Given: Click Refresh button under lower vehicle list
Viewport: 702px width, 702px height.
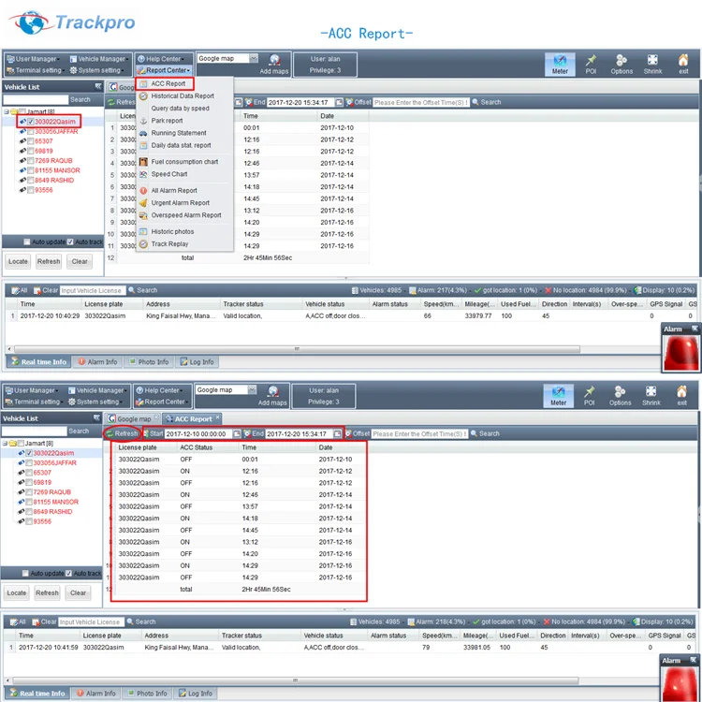Looking at the screenshot, I should pyautogui.click(x=47, y=592).
